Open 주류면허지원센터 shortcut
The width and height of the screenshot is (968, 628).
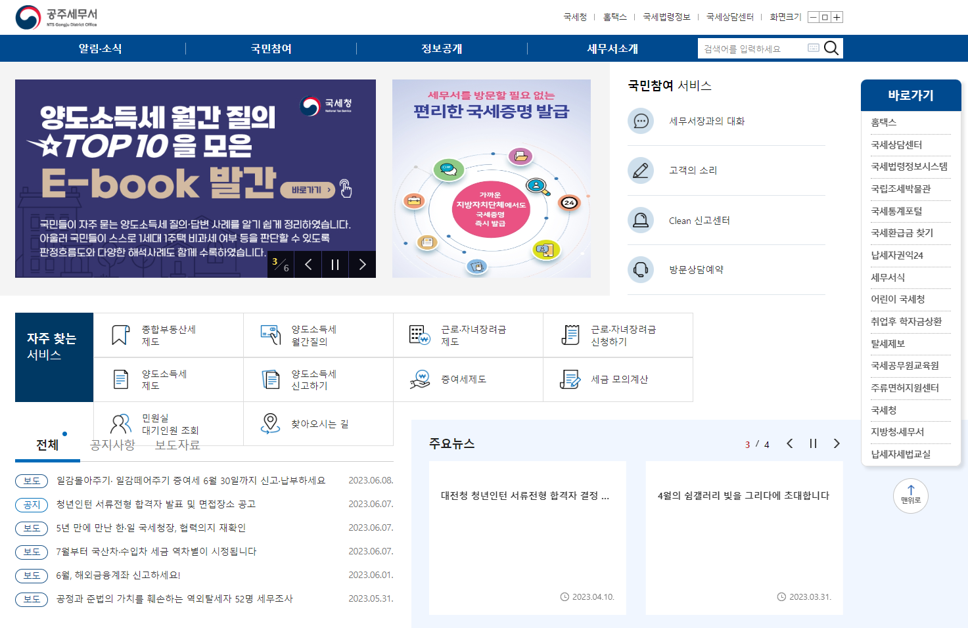point(905,388)
